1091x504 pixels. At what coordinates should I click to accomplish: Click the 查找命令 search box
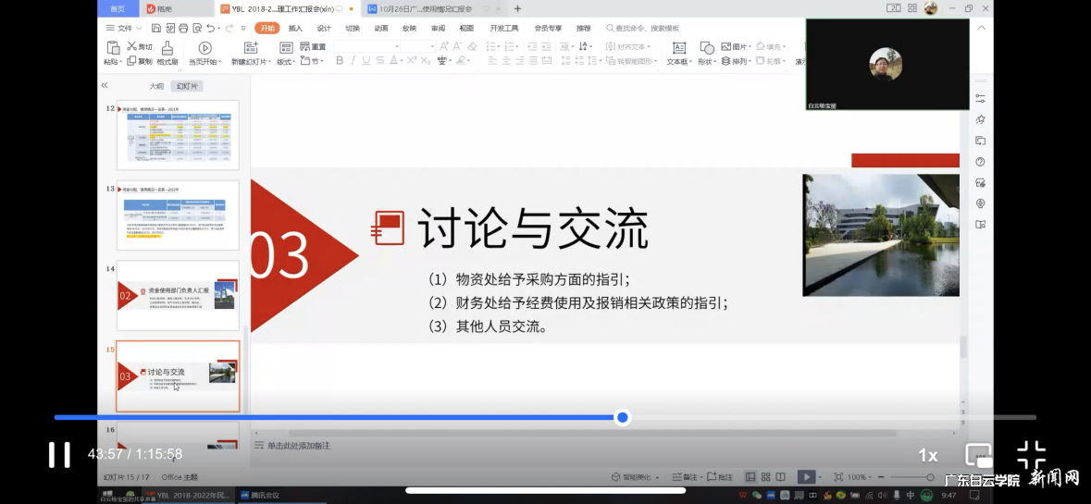click(x=642, y=29)
